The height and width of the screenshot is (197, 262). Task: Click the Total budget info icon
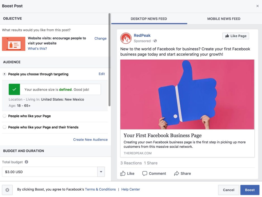26,162
